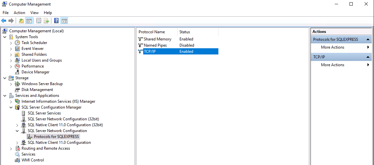Sort by the Protocol Name column header
The image size is (374, 165).
click(157, 32)
